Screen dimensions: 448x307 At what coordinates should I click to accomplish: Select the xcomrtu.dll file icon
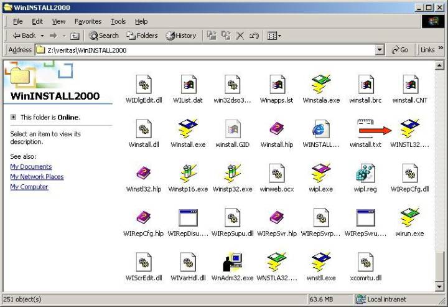365,262
